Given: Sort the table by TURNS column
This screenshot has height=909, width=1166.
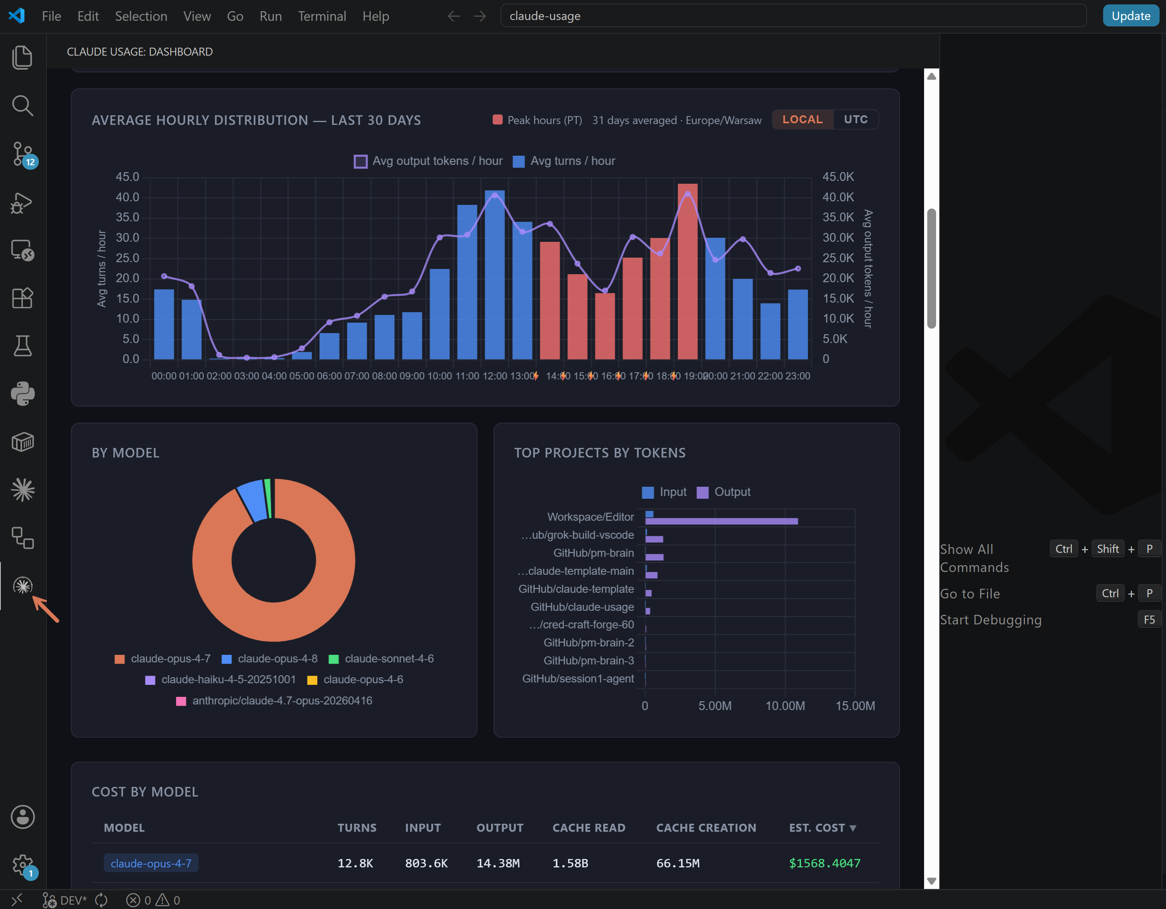Looking at the screenshot, I should tap(356, 828).
